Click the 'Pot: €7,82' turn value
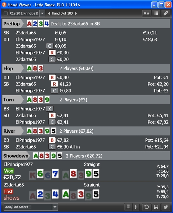Screen dimensions: 173x213 click(158, 122)
